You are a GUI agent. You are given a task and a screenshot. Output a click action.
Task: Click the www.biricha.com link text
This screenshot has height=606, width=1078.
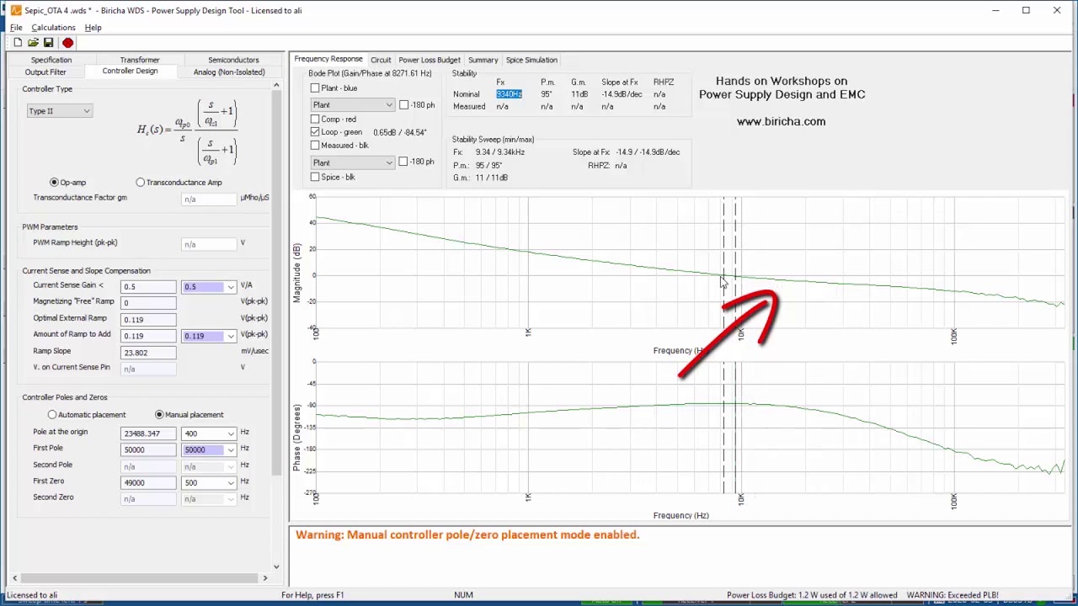pyautogui.click(x=781, y=121)
